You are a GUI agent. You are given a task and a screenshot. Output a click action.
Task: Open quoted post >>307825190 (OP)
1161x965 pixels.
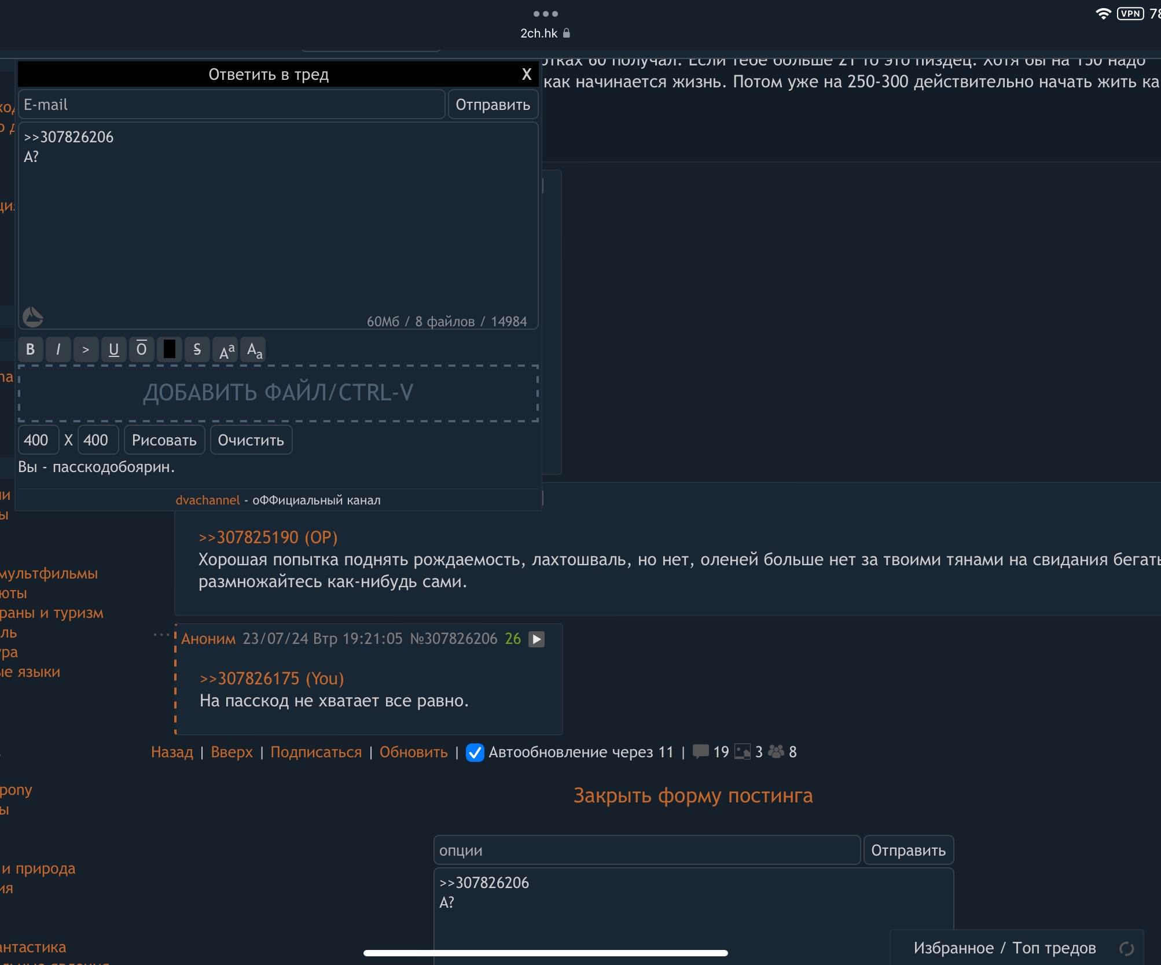pyautogui.click(x=268, y=537)
